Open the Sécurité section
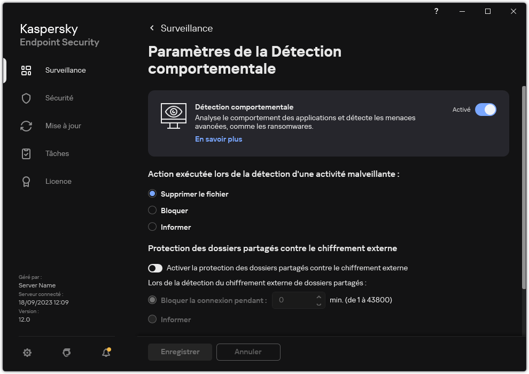Screen dimensions: 529x374 point(26,98)
